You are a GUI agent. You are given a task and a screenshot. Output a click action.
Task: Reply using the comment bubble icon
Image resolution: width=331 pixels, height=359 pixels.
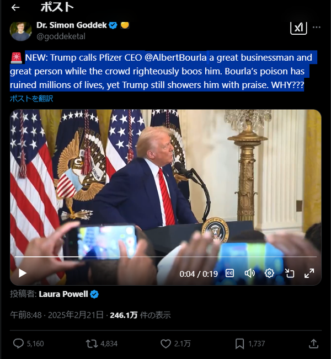point(18,344)
